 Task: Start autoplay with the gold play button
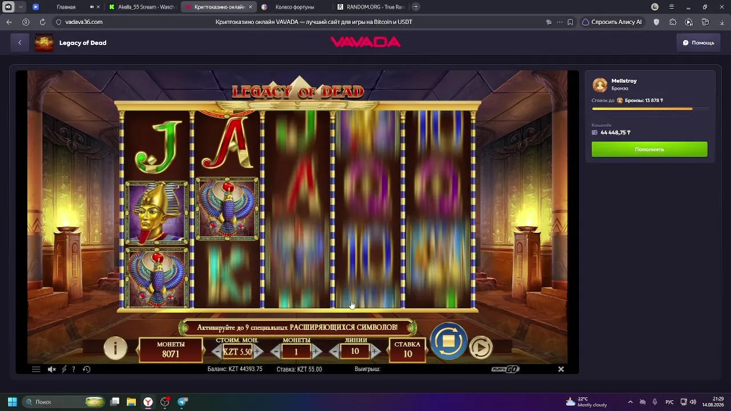[x=481, y=347]
